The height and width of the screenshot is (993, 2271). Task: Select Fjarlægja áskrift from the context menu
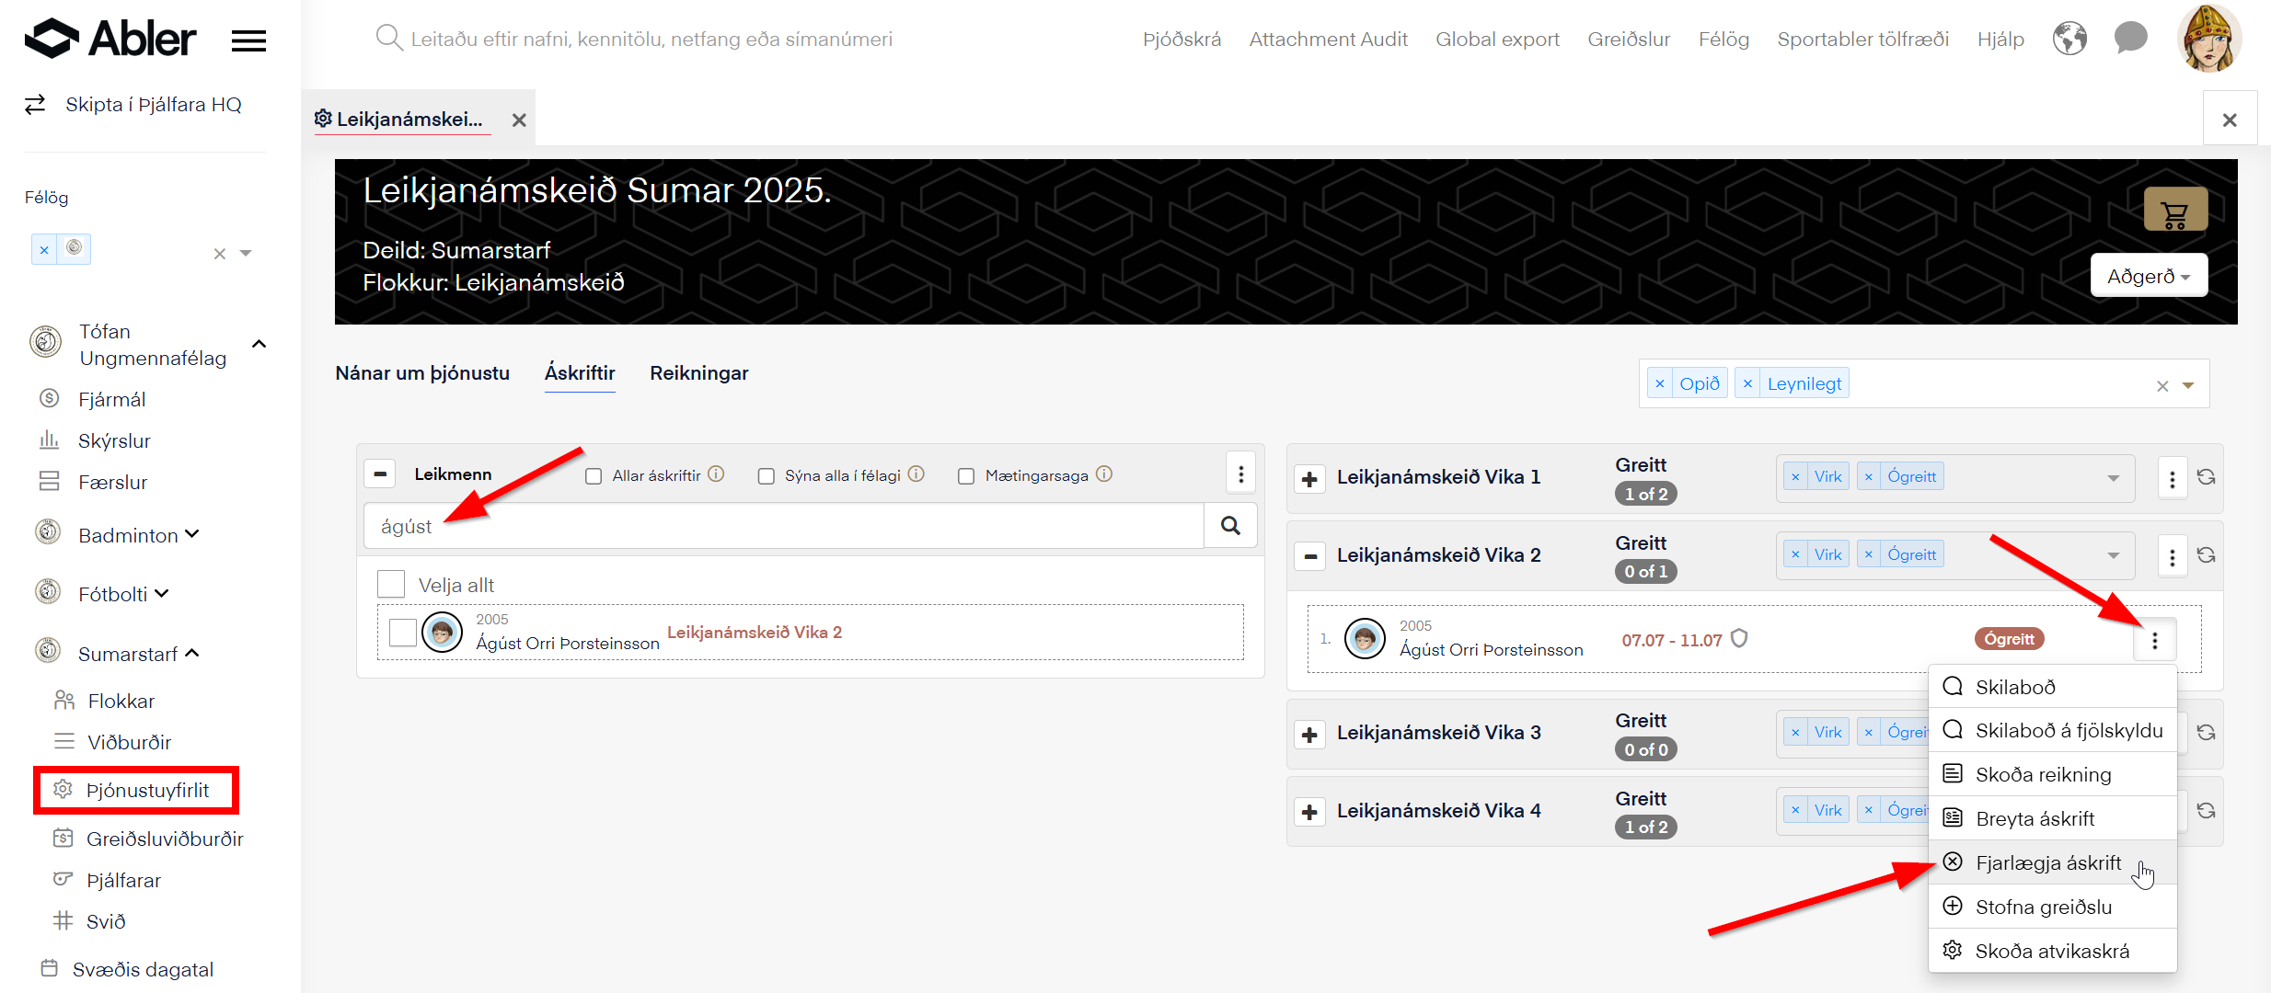click(2047, 862)
